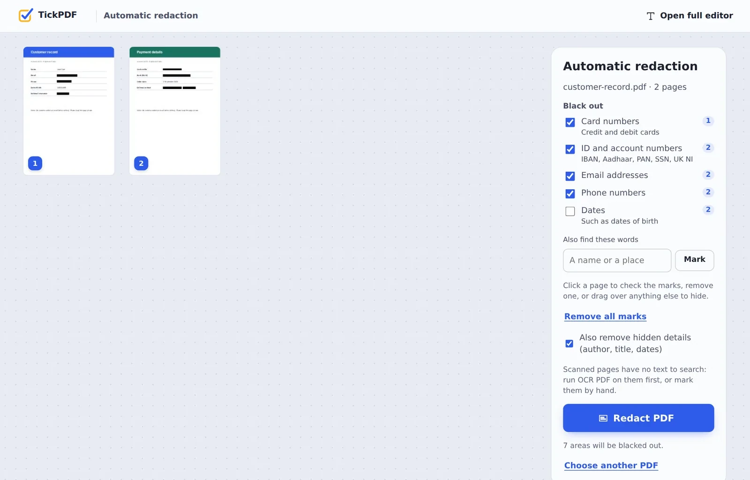The width and height of the screenshot is (750, 480).
Task: Click the text icon beside Open full editor
Action: click(x=650, y=16)
